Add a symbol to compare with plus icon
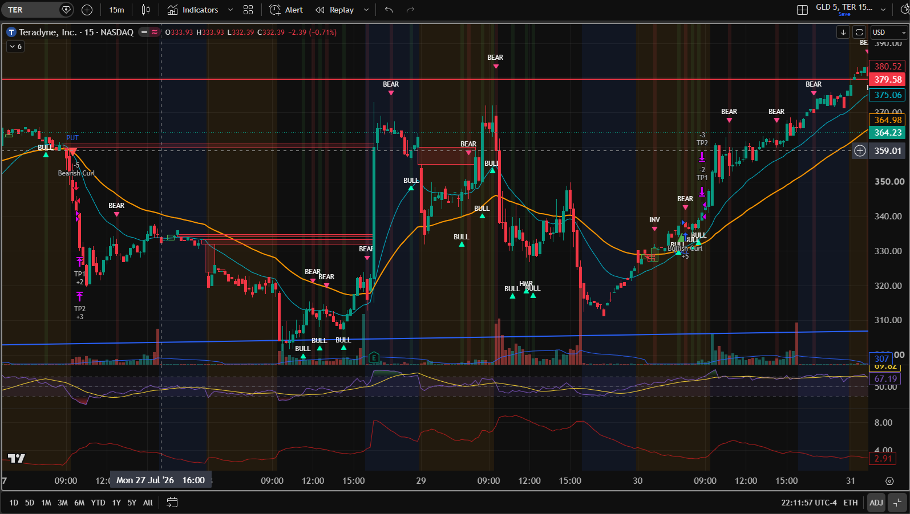The width and height of the screenshot is (910, 514). (87, 10)
